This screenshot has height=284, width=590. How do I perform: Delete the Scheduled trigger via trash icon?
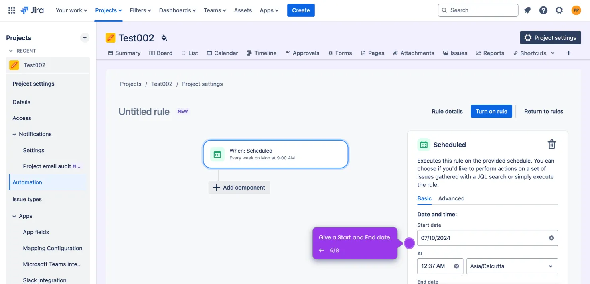[x=551, y=144]
